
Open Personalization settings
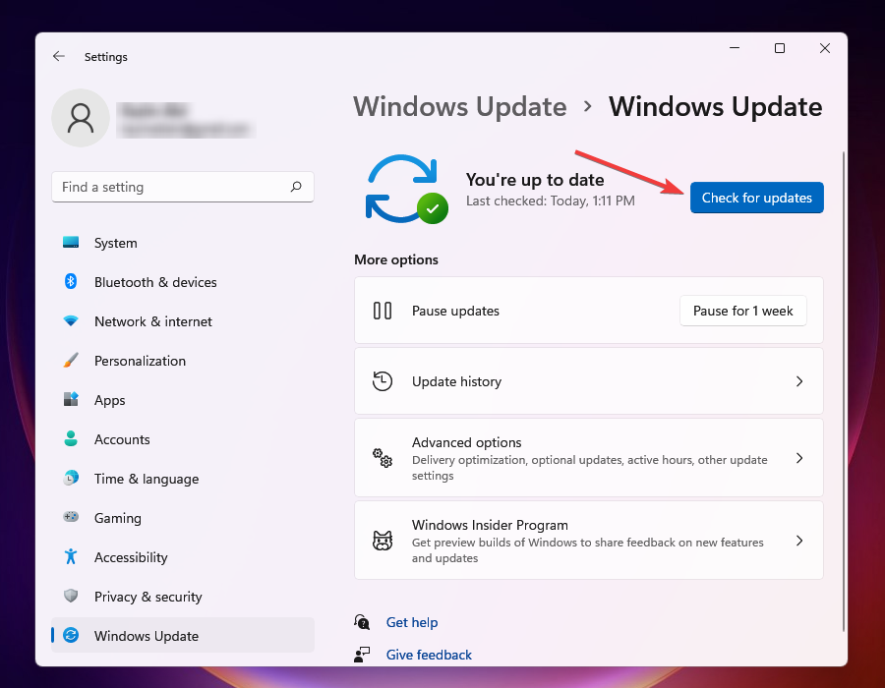click(x=182, y=361)
